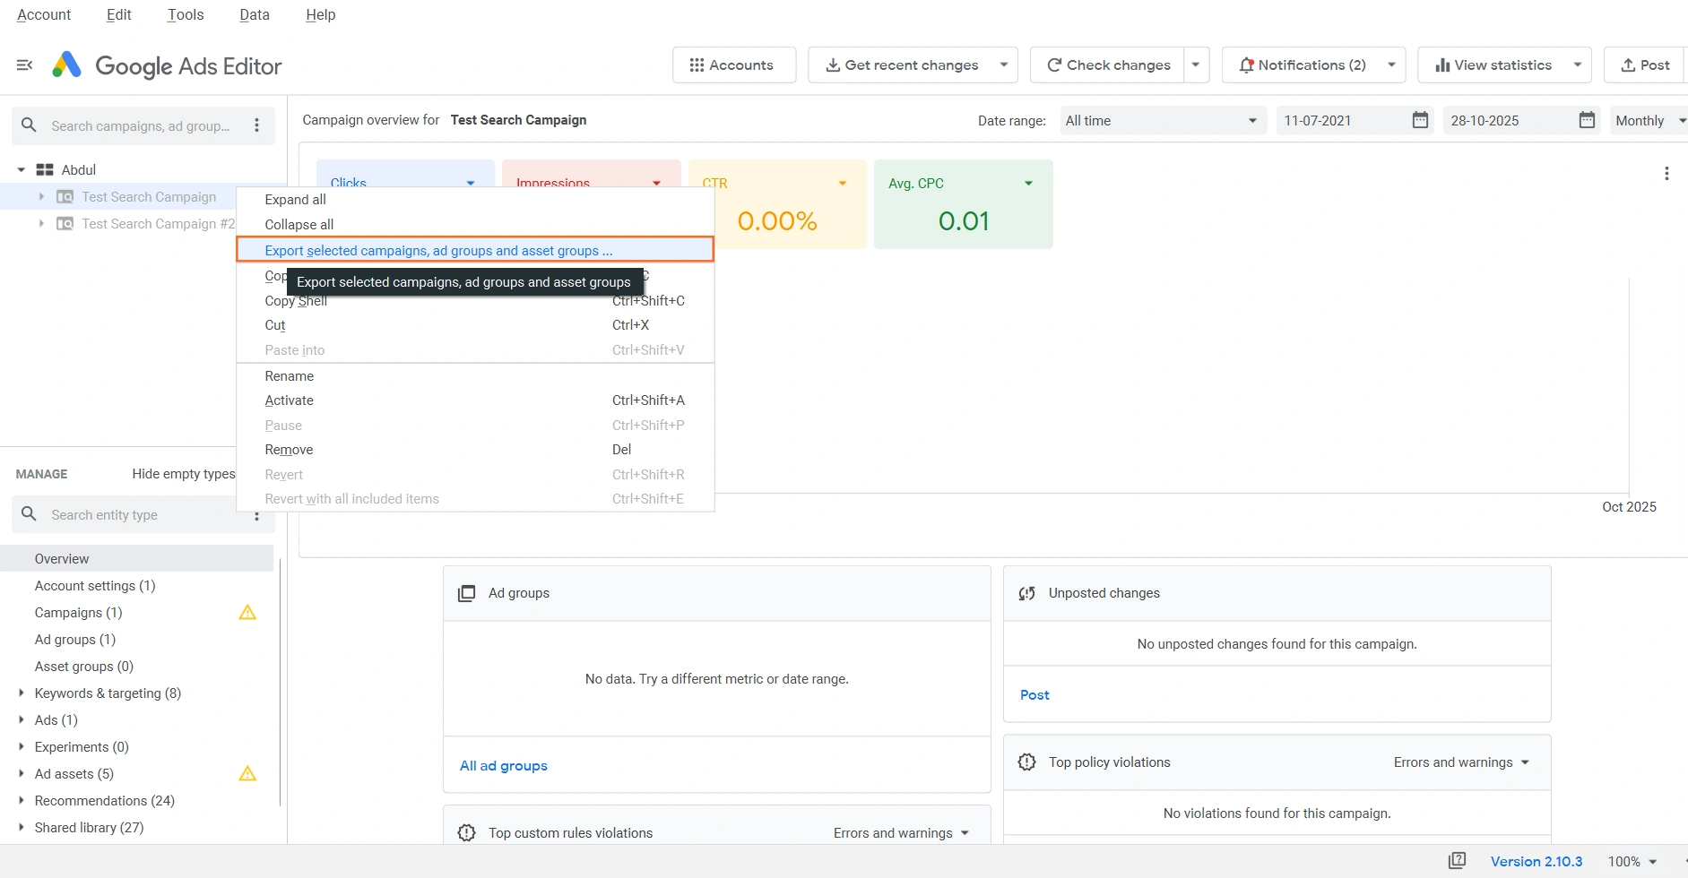Viewport: 1688px width, 878px height.
Task: Choose Remove in the context menu
Action: click(x=475, y=450)
